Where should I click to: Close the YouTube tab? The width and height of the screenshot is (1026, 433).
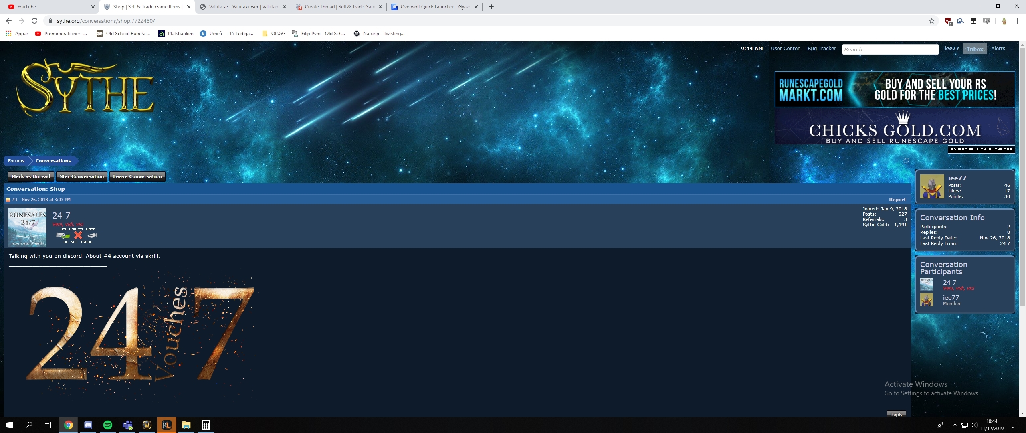click(93, 7)
